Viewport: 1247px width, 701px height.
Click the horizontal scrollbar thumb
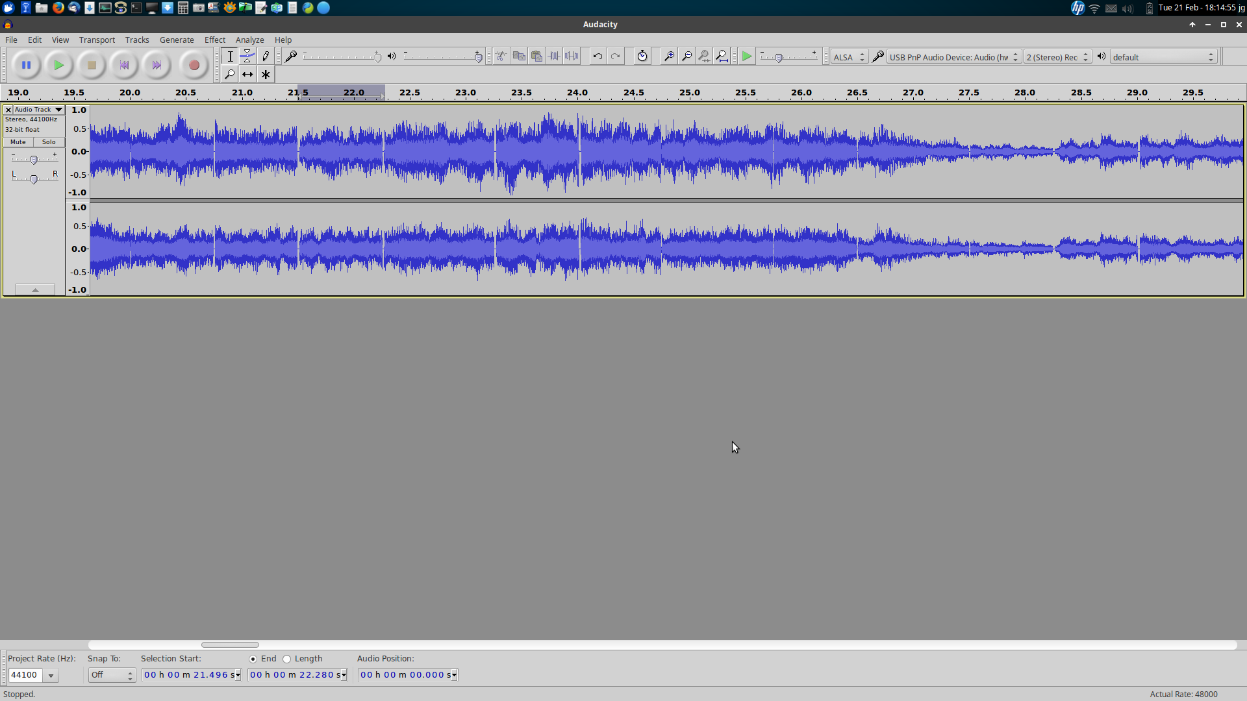[x=230, y=645]
